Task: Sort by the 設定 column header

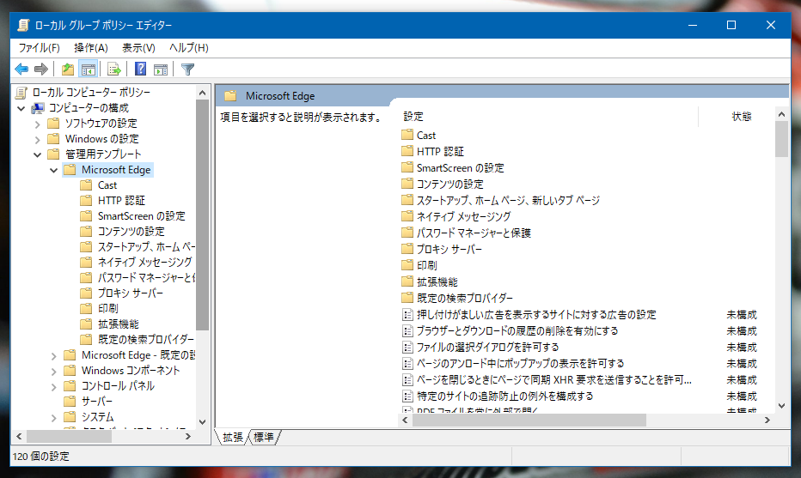Action: [x=548, y=117]
